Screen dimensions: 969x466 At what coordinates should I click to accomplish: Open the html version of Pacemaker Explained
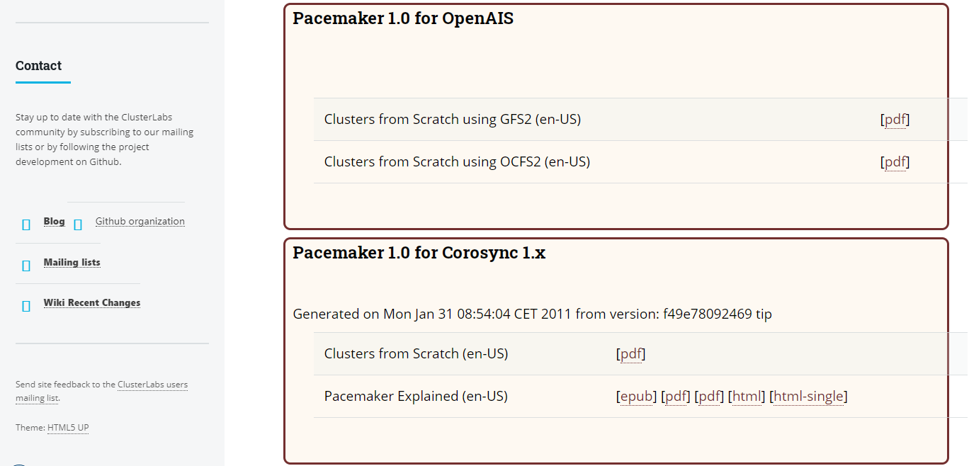click(747, 396)
